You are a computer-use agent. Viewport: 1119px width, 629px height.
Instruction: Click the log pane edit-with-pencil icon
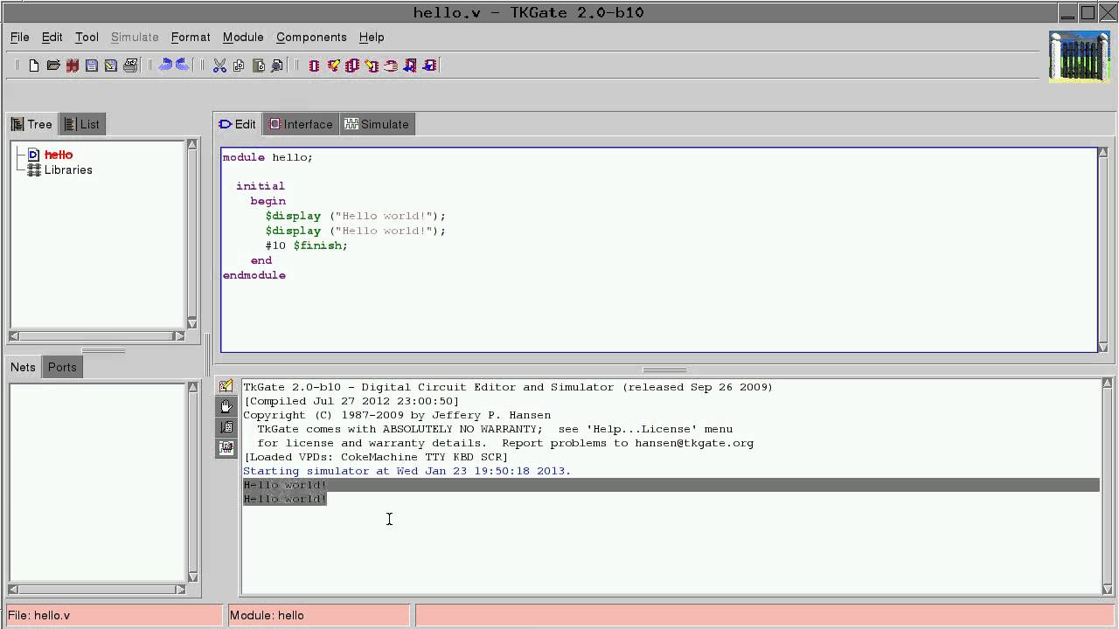(226, 386)
